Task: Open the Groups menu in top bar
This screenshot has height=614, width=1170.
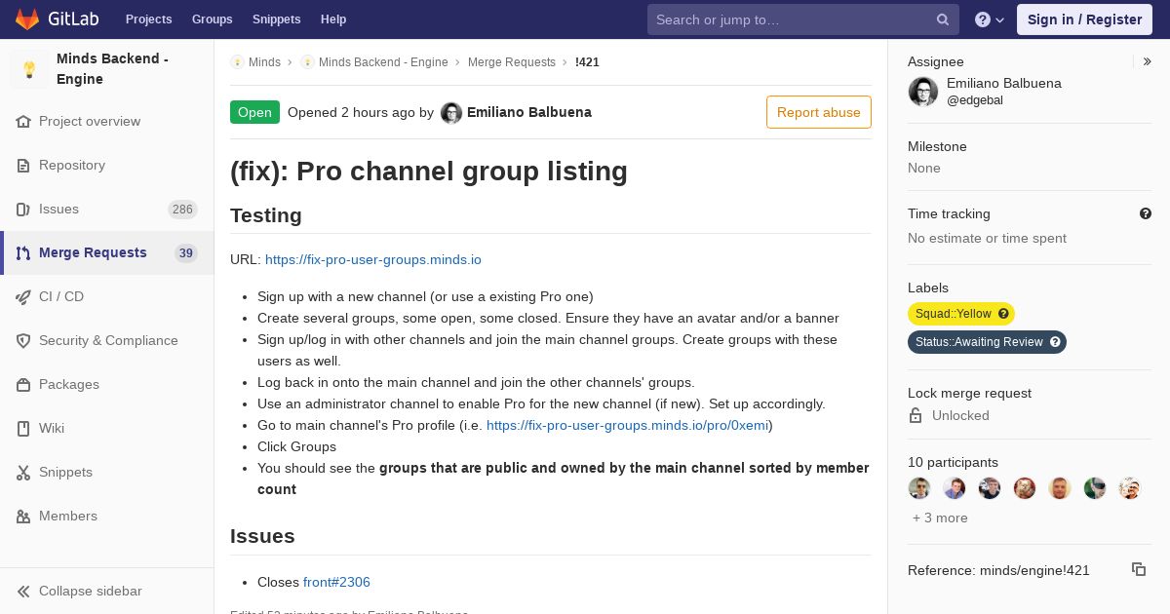Action: [212, 19]
